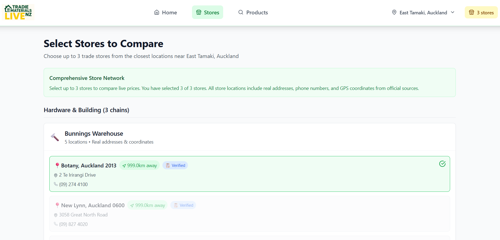The width and height of the screenshot is (500, 240).
Task: Click the navigation arrow icon in Botany distance badge
Action: pos(124,166)
